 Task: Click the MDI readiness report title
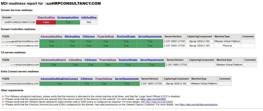[x=51, y=3]
